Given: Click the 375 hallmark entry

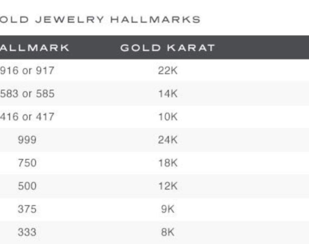Looking at the screenshot, I should point(27,209).
